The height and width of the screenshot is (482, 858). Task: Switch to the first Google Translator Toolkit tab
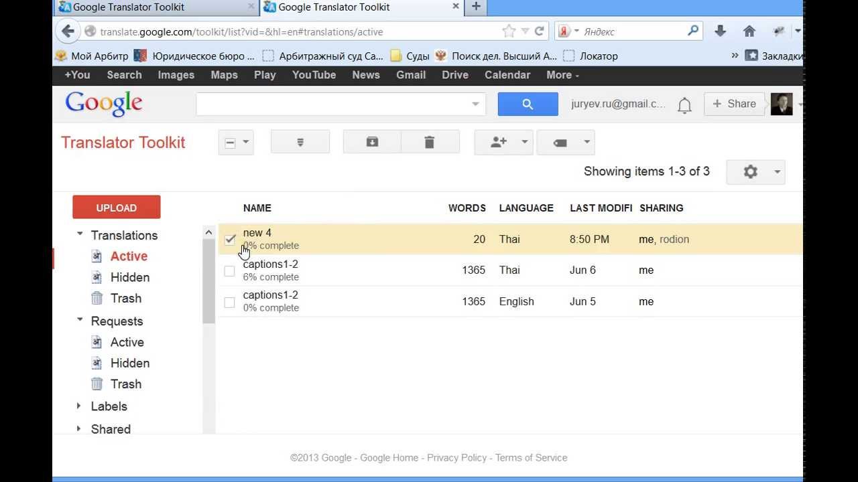(x=156, y=7)
